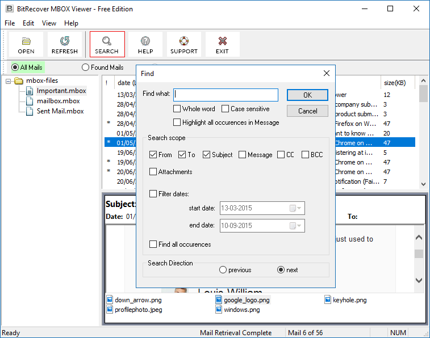The height and width of the screenshot is (338, 430).
Task: Check the BCC search scope
Action: tap(305, 155)
